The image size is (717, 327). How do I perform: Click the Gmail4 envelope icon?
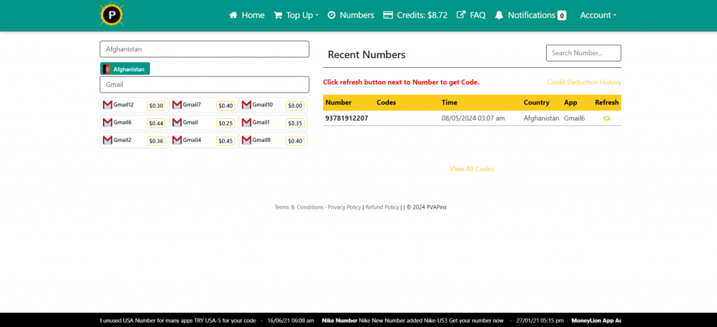pyautogui.click(x=177, y=140)
